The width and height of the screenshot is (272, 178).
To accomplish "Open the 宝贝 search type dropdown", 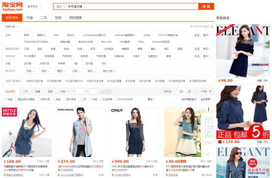I will pos(61,6).
